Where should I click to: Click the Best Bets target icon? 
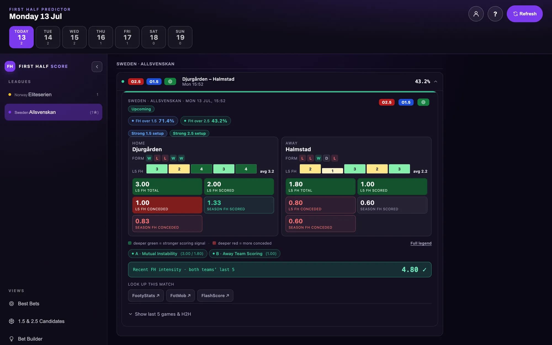pyautogui.click(x=12, y=304)
